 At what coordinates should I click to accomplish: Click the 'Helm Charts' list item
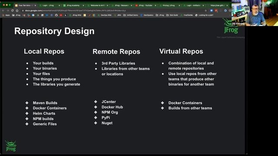click(x=44, y=114)
